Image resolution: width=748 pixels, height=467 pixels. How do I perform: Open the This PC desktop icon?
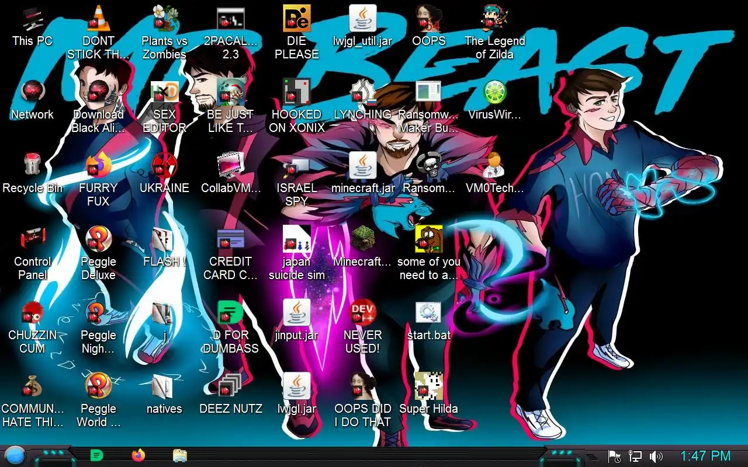point(32,19)
